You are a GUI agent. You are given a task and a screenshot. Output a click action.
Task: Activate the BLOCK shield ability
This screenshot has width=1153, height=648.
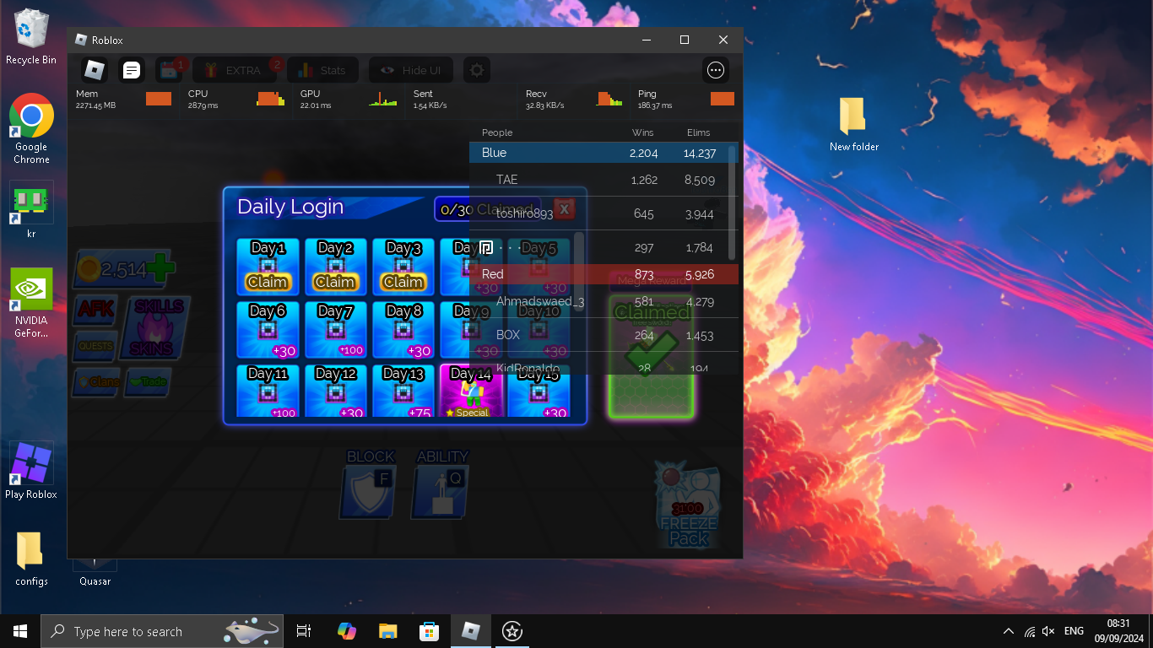(369, 492)
